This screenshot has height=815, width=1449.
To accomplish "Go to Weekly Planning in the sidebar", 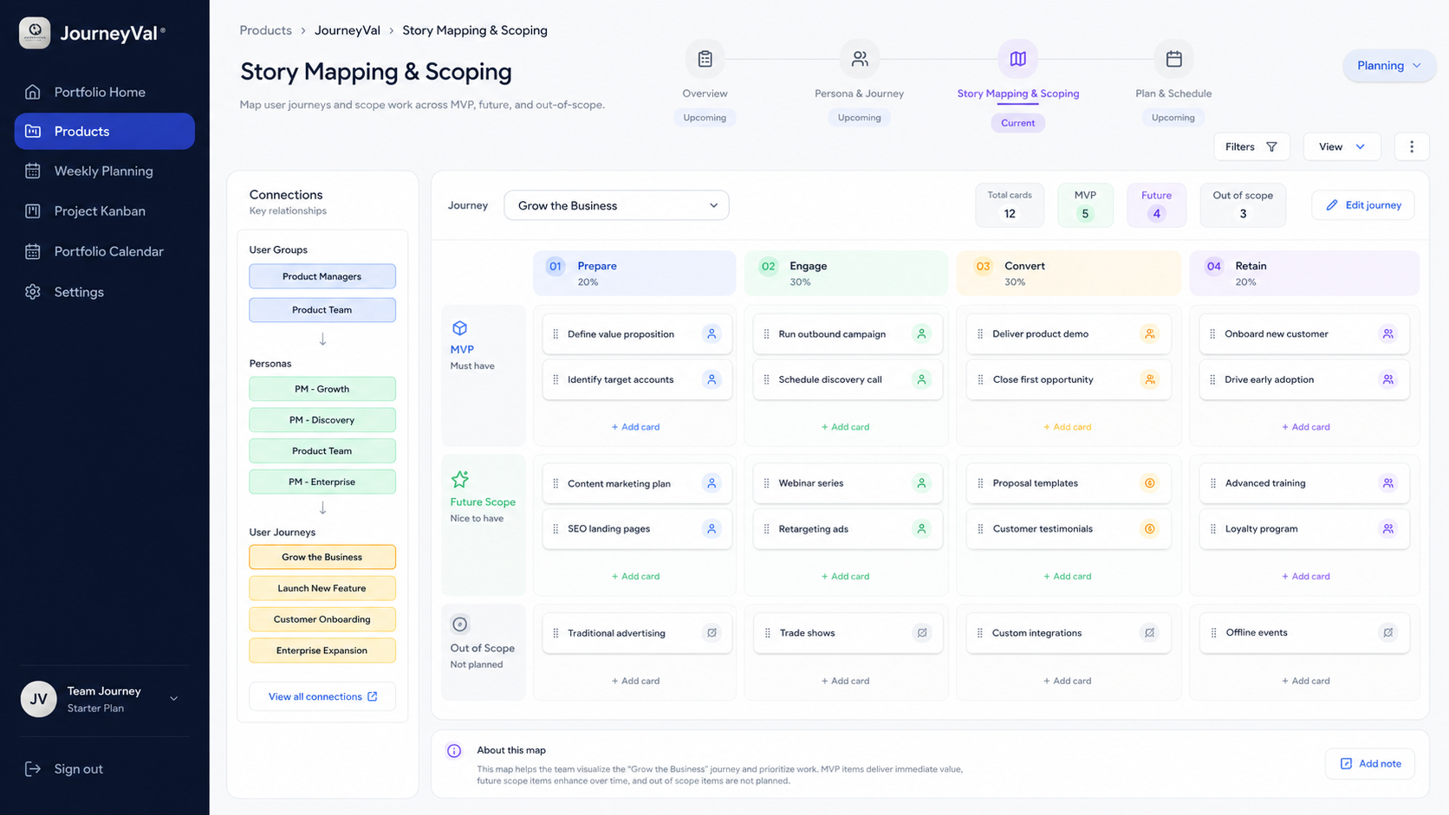I will (104, 171).
